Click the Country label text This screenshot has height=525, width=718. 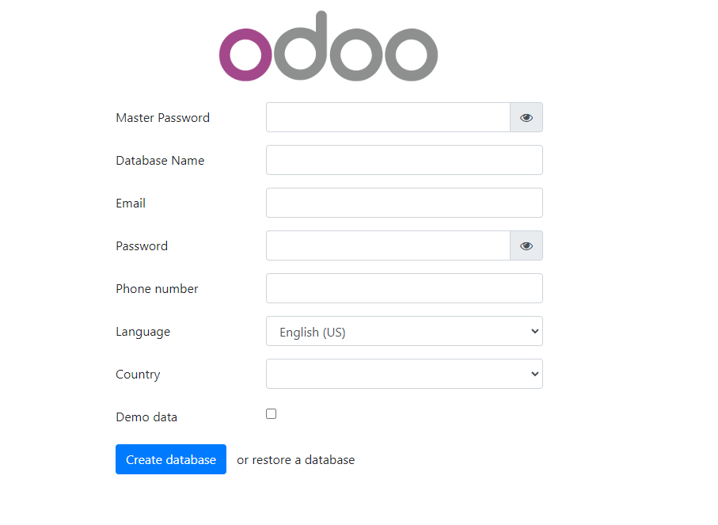pyautogui.click(x=138, y=374)
